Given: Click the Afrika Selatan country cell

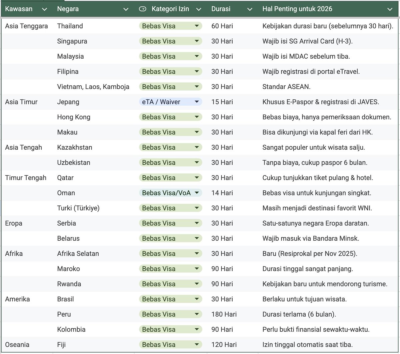Looking at the screenshot, I should 94,254.
